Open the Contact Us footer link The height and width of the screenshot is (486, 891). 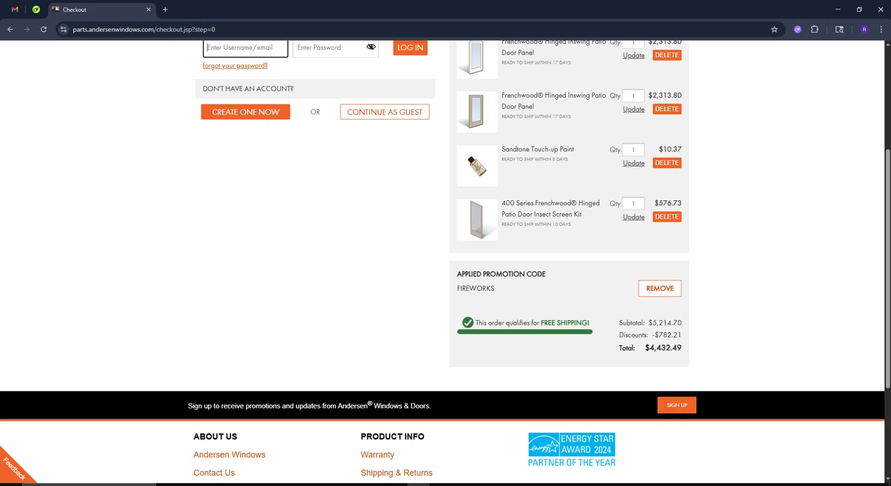(x=214, y=473)
